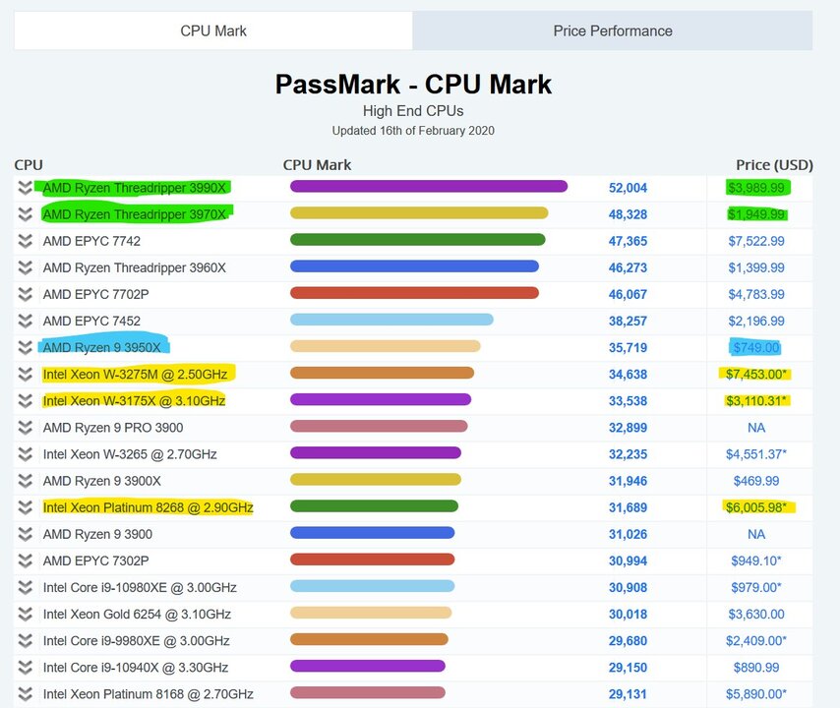Click the chevron beside Intel Core i9-9980XE
This screenshot has width=840, height=708.
pyautogui.click(x=25, y=640)
